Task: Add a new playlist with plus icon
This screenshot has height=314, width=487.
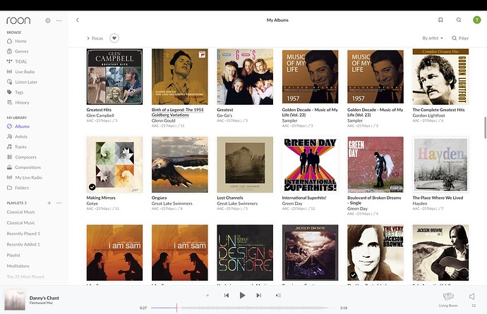Action: click(49, 203)
